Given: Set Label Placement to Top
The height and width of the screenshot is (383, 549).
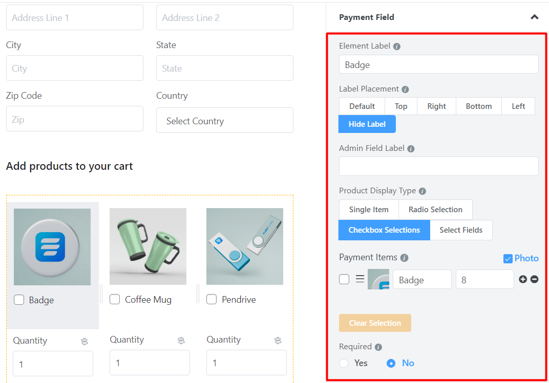Looking at the screenshot, I should [401, 106].
